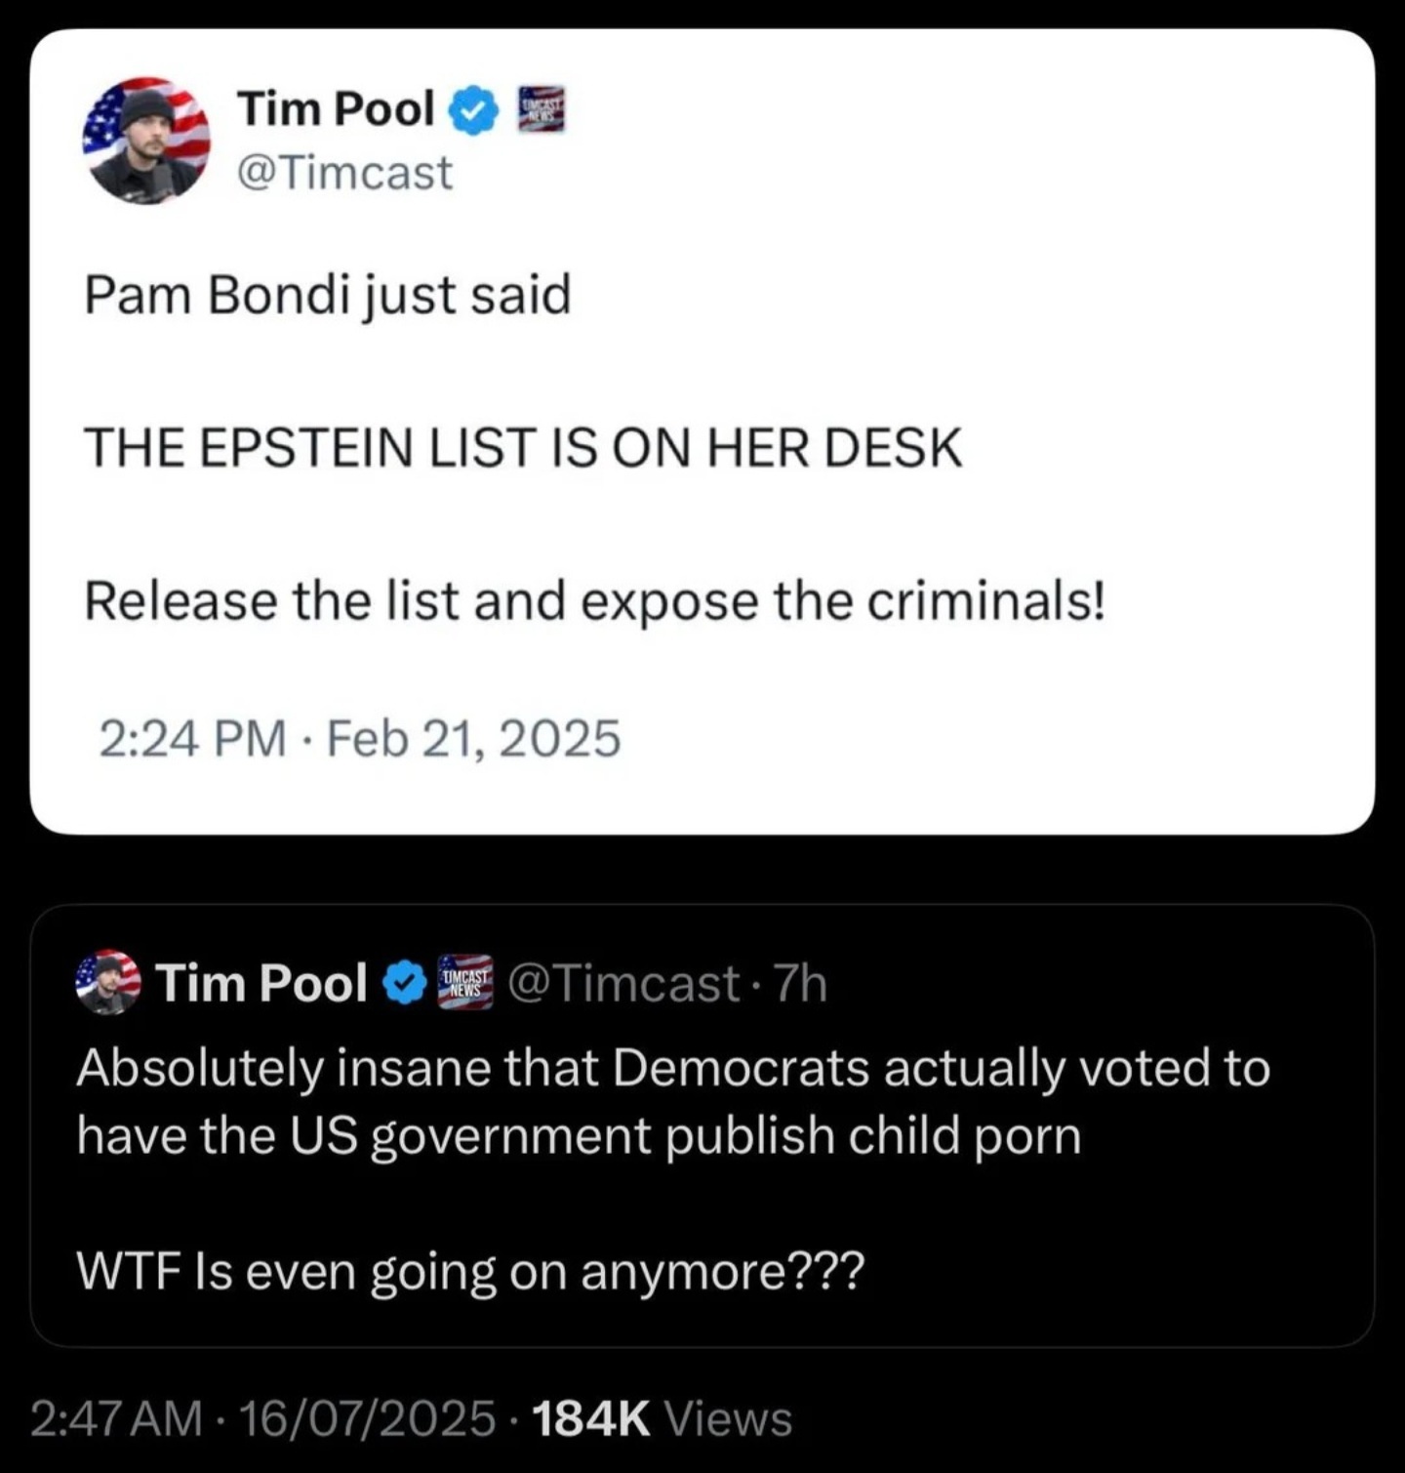Select the "THE EPSTEIN LIST IS ON HER DESK" line
This screenshot has width=1405, height=1473.
coord(523,448)
